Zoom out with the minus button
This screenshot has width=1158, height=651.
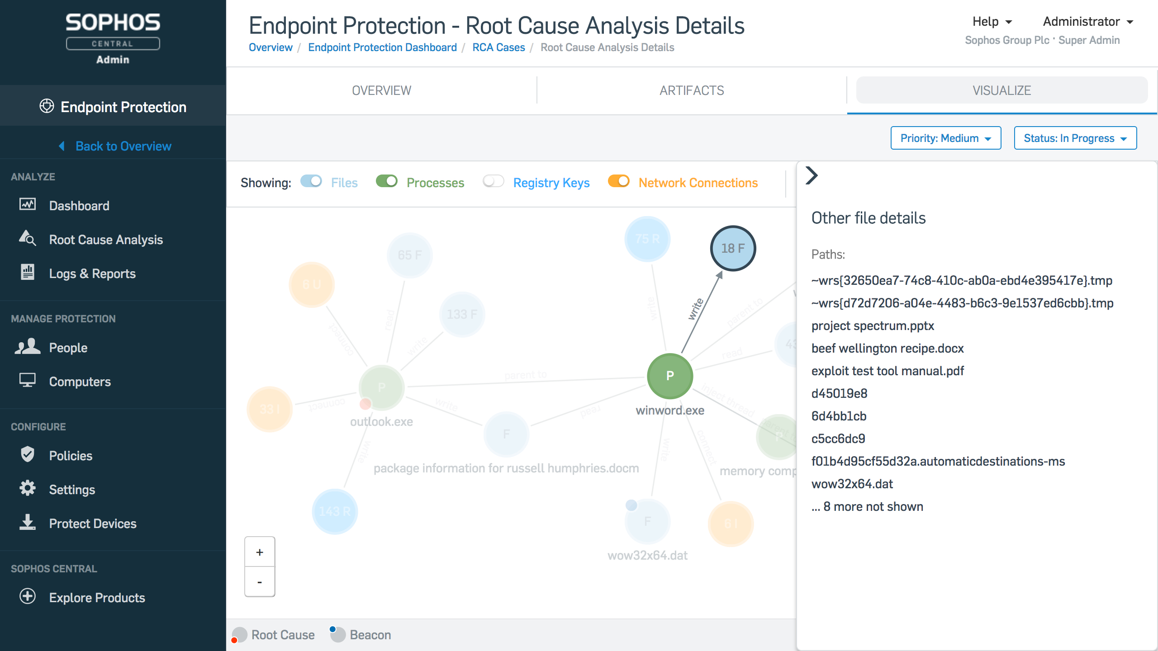coord(260,582)
